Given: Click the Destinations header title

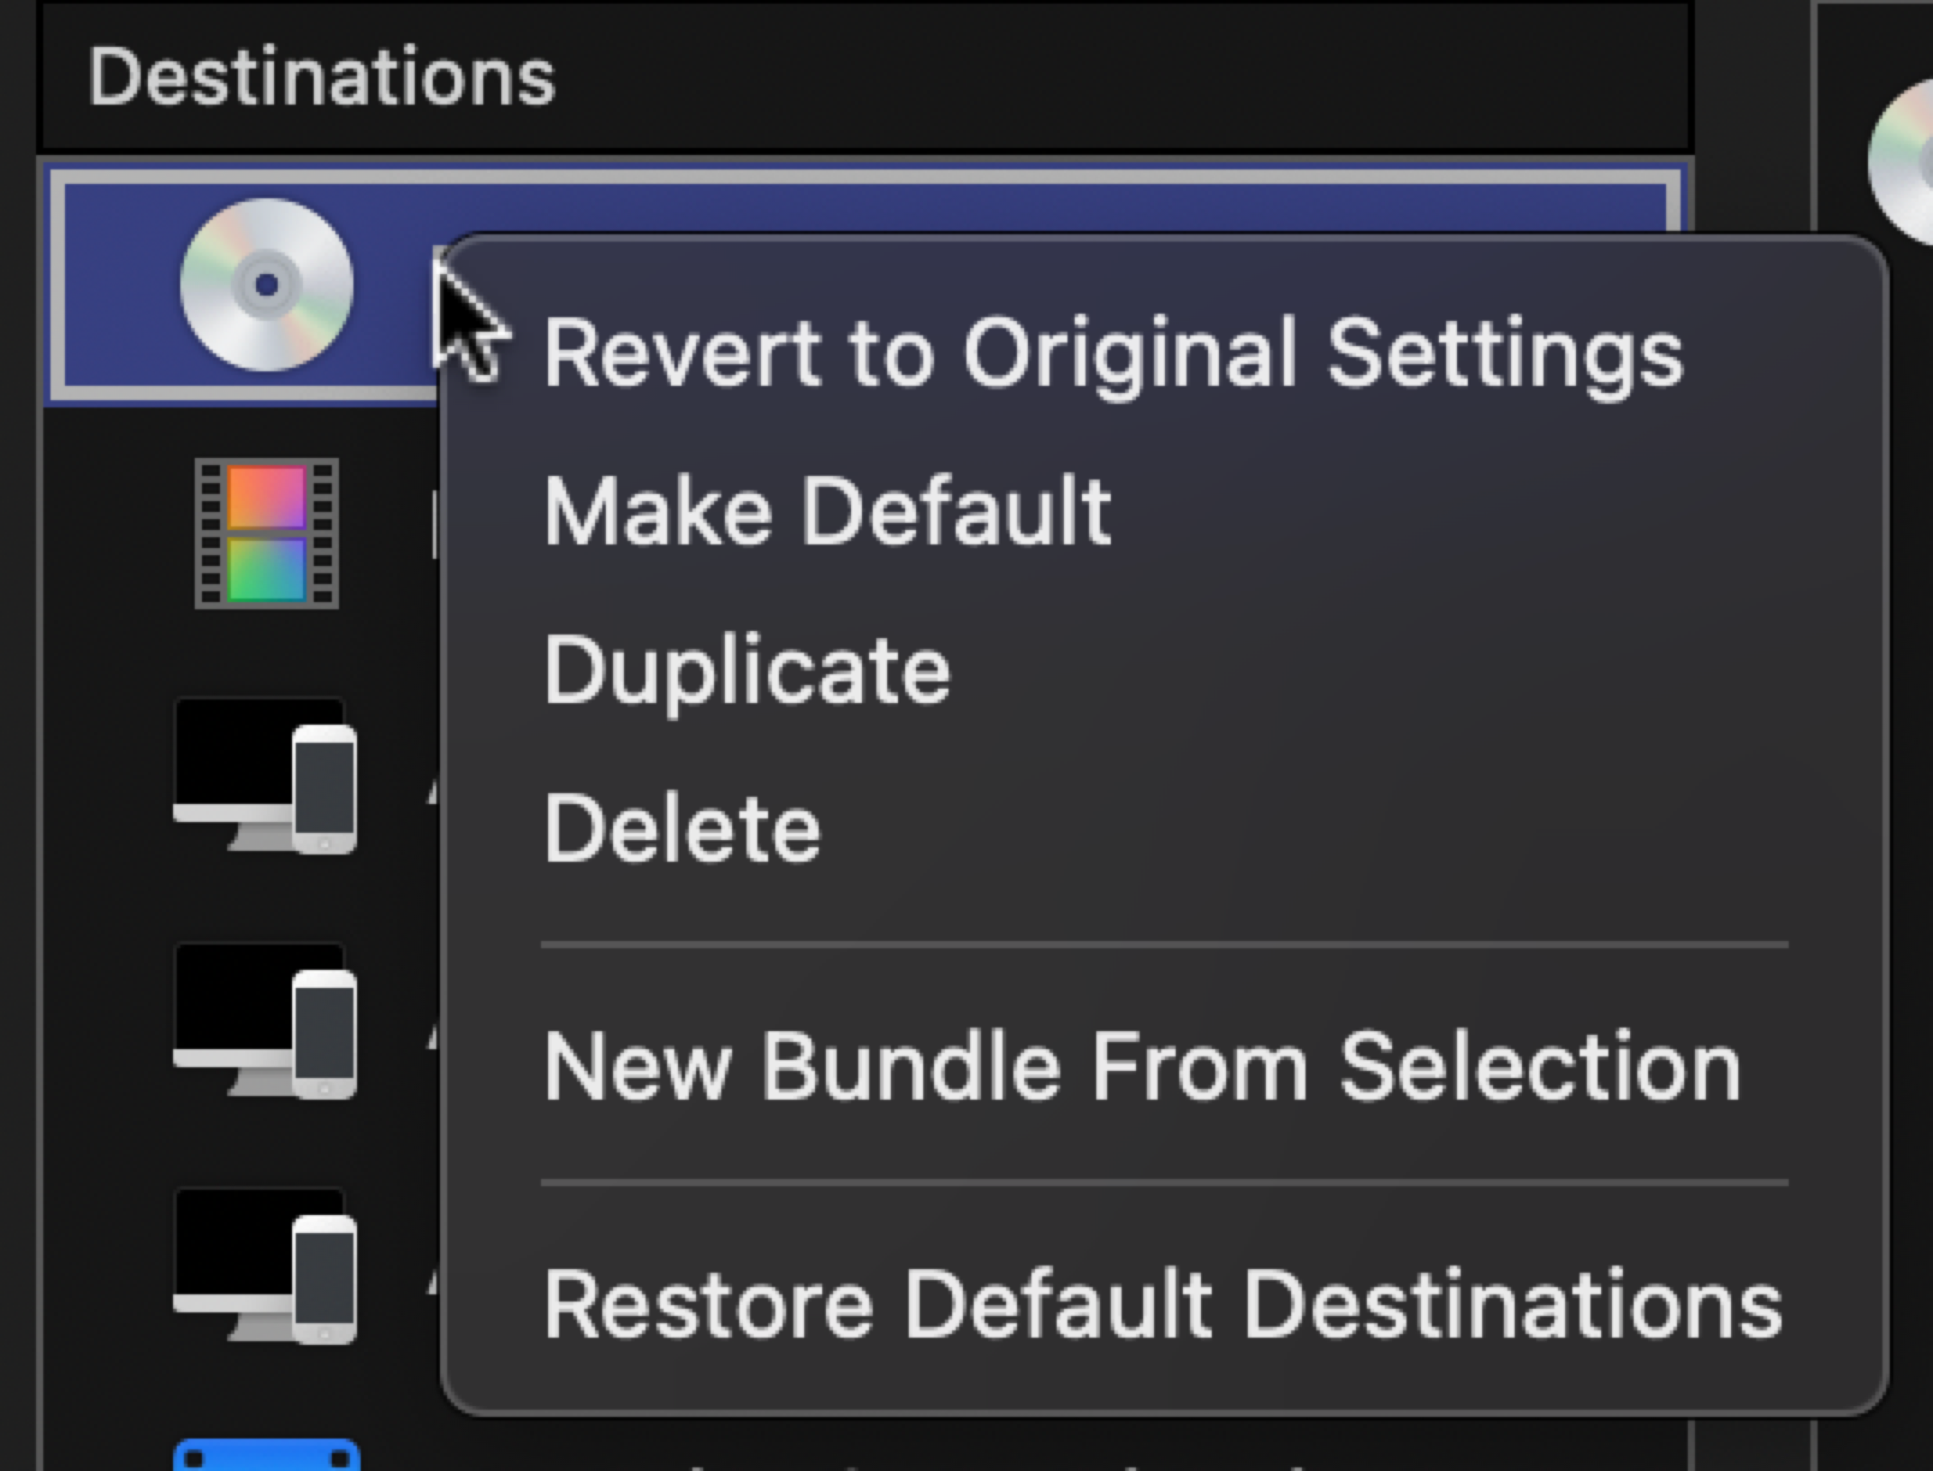Looking at the screenshot, I should pos(321,78).
